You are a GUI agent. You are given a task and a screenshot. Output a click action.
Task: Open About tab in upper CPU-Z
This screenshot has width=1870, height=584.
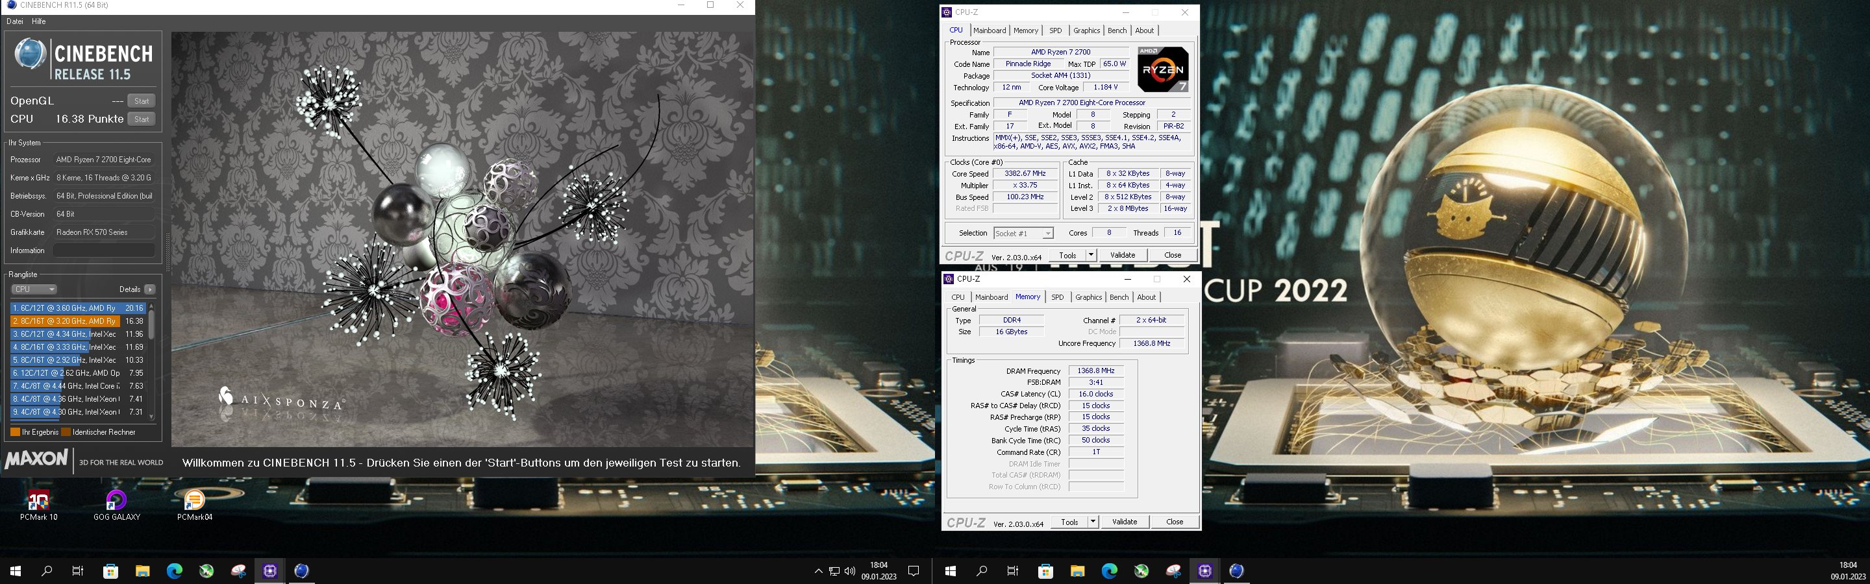click(x=1144, y=30)
